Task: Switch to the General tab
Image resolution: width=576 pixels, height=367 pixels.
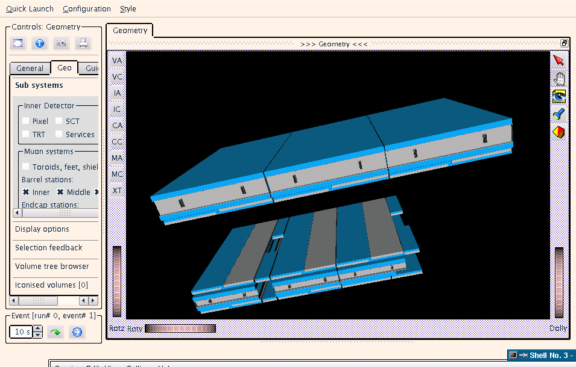Action: [x=30, y=69]
